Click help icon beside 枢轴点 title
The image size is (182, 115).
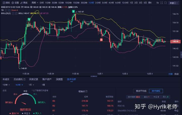click(86, 91)
